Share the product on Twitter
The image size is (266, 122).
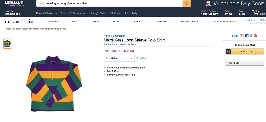click(x=251, y=36)
